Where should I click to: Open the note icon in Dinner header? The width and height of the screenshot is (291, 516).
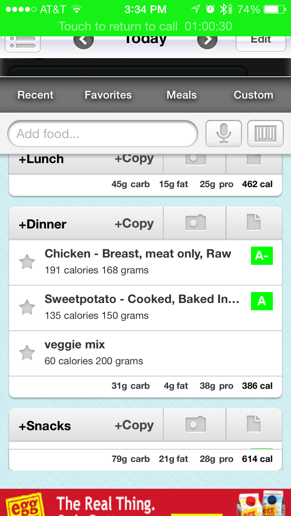click(254, 222)
